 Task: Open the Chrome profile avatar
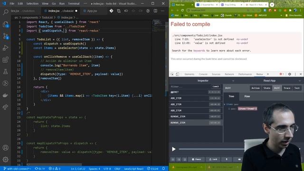pyautogui.click(x=295, y=10)
